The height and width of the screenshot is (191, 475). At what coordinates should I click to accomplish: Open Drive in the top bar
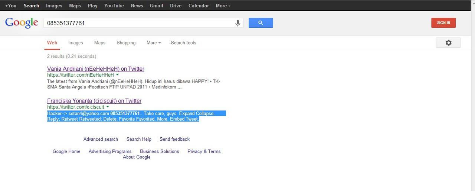pos(176,6)
